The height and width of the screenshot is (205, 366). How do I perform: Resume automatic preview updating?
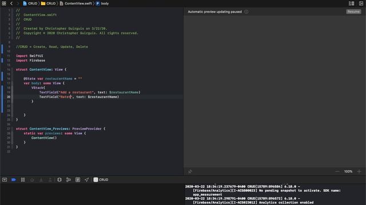[353, 11]
